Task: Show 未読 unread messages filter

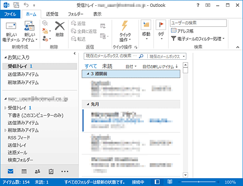Action: click(x=107, y=66)
